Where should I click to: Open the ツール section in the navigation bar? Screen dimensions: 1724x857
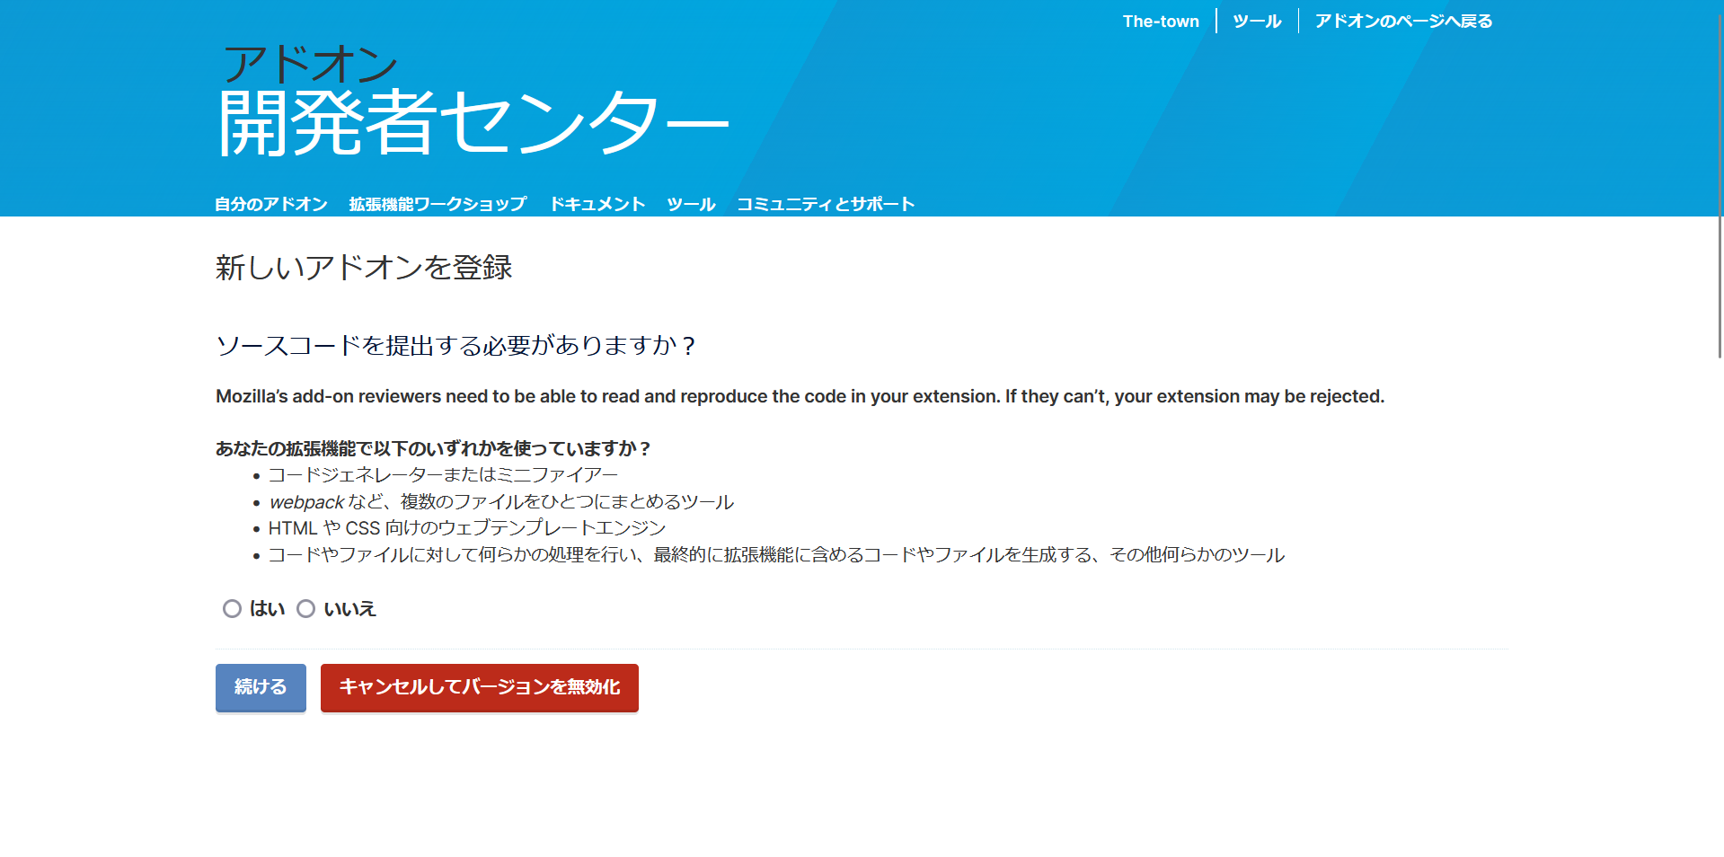(x=690, y=203)
